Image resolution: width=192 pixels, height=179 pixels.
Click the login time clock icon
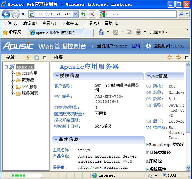[x=149, y=46]
